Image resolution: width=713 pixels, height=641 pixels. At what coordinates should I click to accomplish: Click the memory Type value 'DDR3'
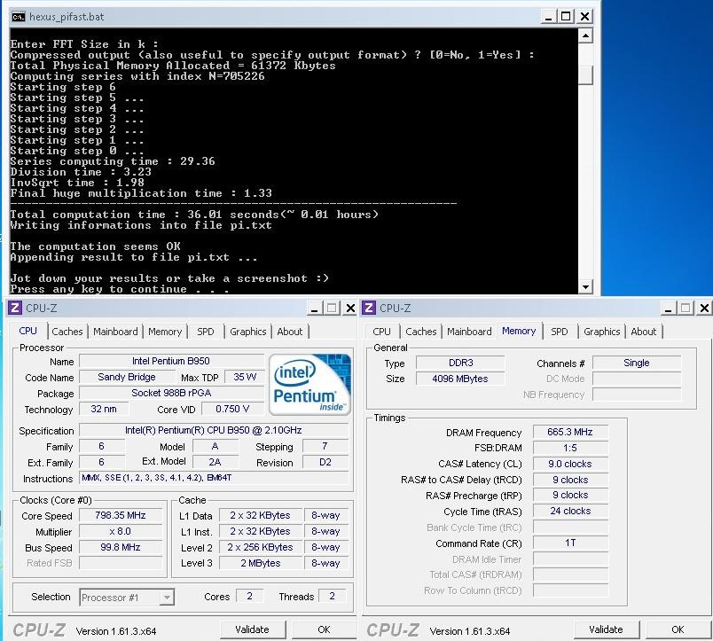coord(460,363)
